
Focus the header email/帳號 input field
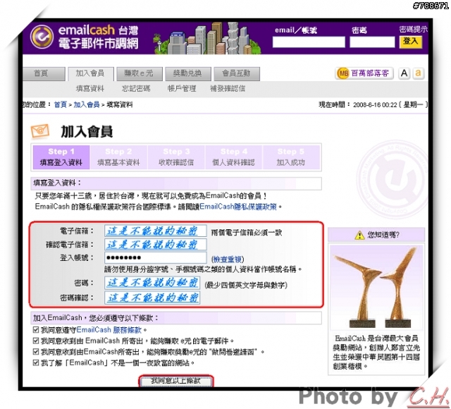click(309, 42)
